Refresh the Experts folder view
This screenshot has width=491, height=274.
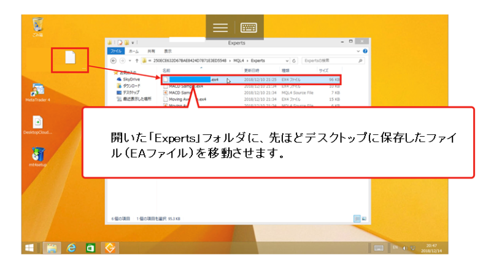click(294, 61)
